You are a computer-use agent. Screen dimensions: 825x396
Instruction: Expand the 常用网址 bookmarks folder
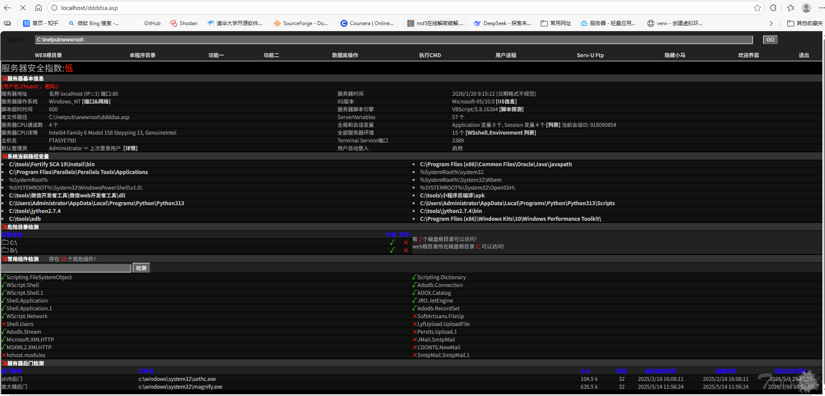[x=556, y=23]
